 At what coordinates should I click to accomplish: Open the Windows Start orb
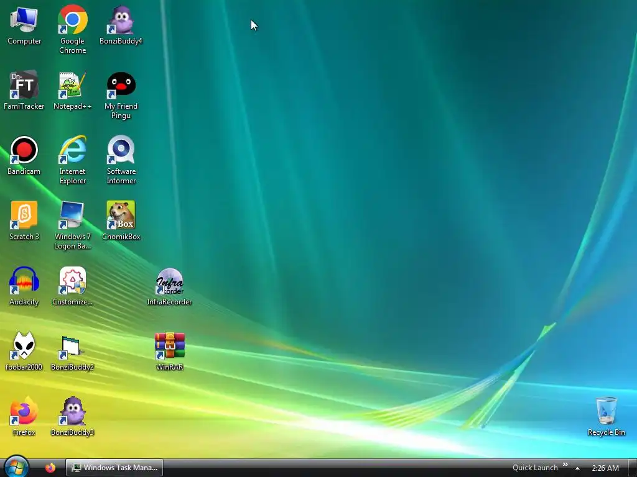point(16,466)
